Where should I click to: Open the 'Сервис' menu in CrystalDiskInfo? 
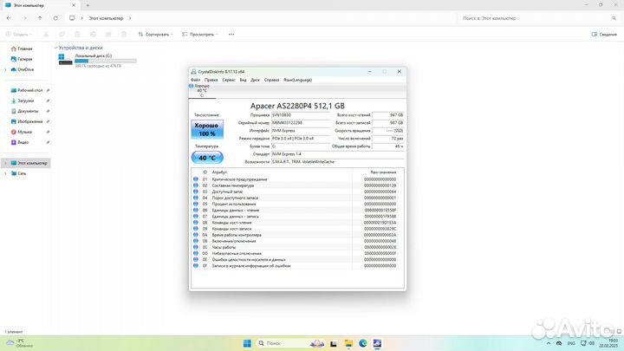click(x=229, y=79)
